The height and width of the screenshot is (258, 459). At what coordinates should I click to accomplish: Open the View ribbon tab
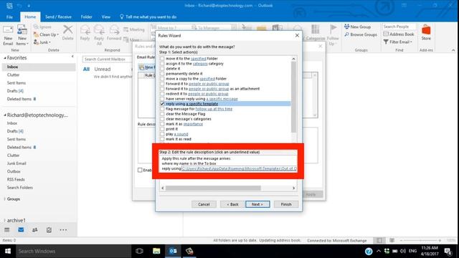(106, 17)
